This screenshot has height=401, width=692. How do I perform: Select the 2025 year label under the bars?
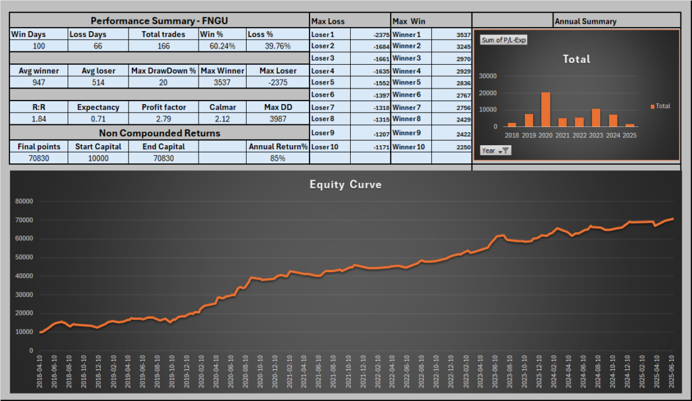(629, 136)
